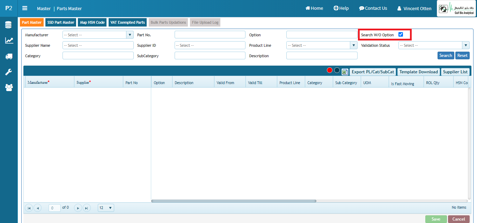Open the VAT Exempted Parts tab

click(x=127, y=22)
